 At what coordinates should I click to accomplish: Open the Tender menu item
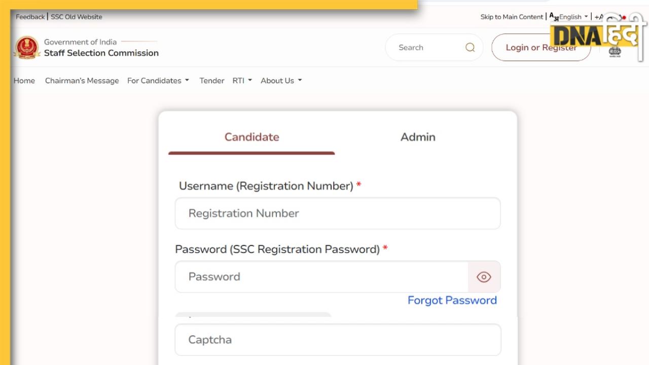point(212,81)
